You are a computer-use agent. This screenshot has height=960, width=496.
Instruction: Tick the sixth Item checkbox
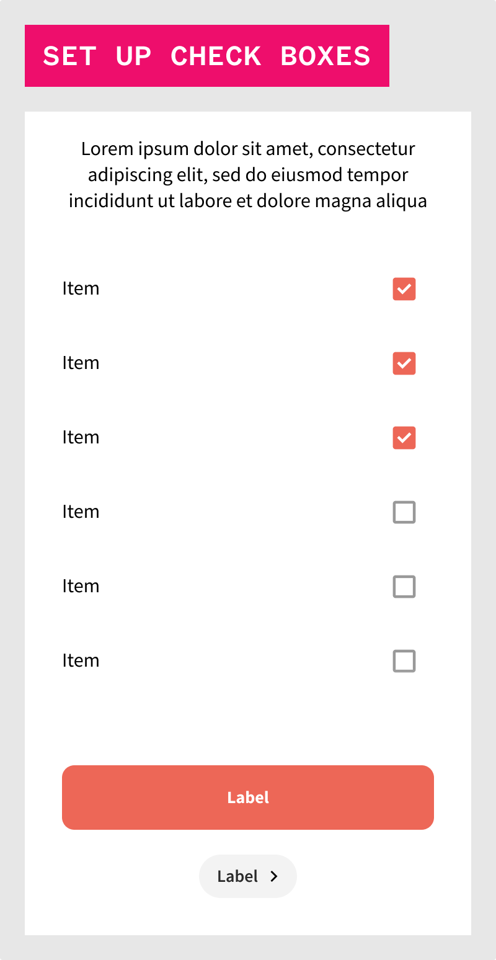404,661
